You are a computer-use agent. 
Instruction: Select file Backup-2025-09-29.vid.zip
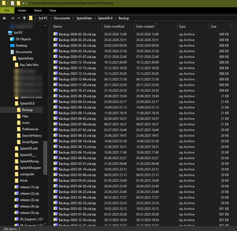tap(77, 96)
